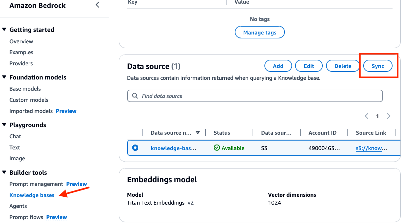Open Prompt flows in the sidebar
Screen dimensions: 409x223
[26, 217]
